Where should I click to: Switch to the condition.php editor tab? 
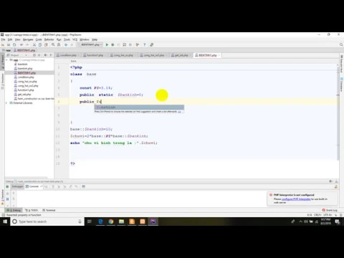[x=68, y=55]
